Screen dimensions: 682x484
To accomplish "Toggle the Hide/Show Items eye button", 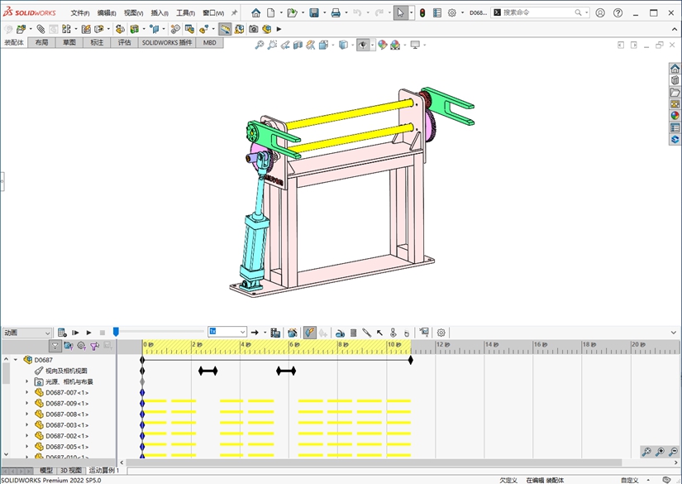I will pyautogui.click(x=362, y=45).
